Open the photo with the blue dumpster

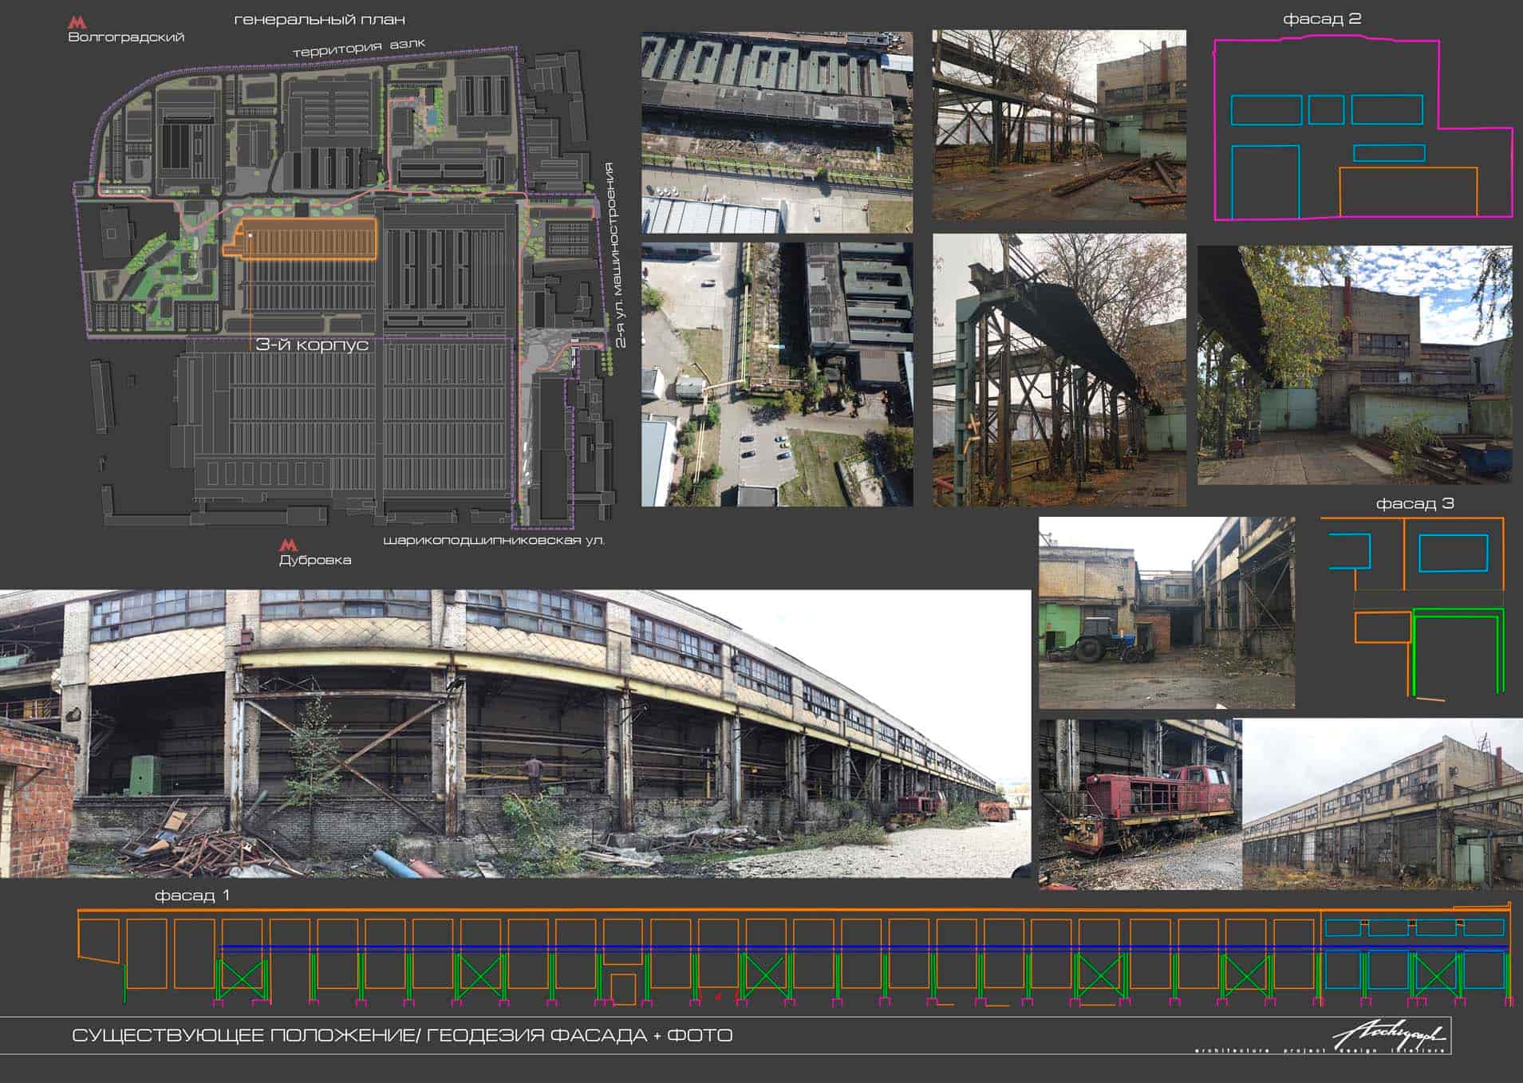1355,365
